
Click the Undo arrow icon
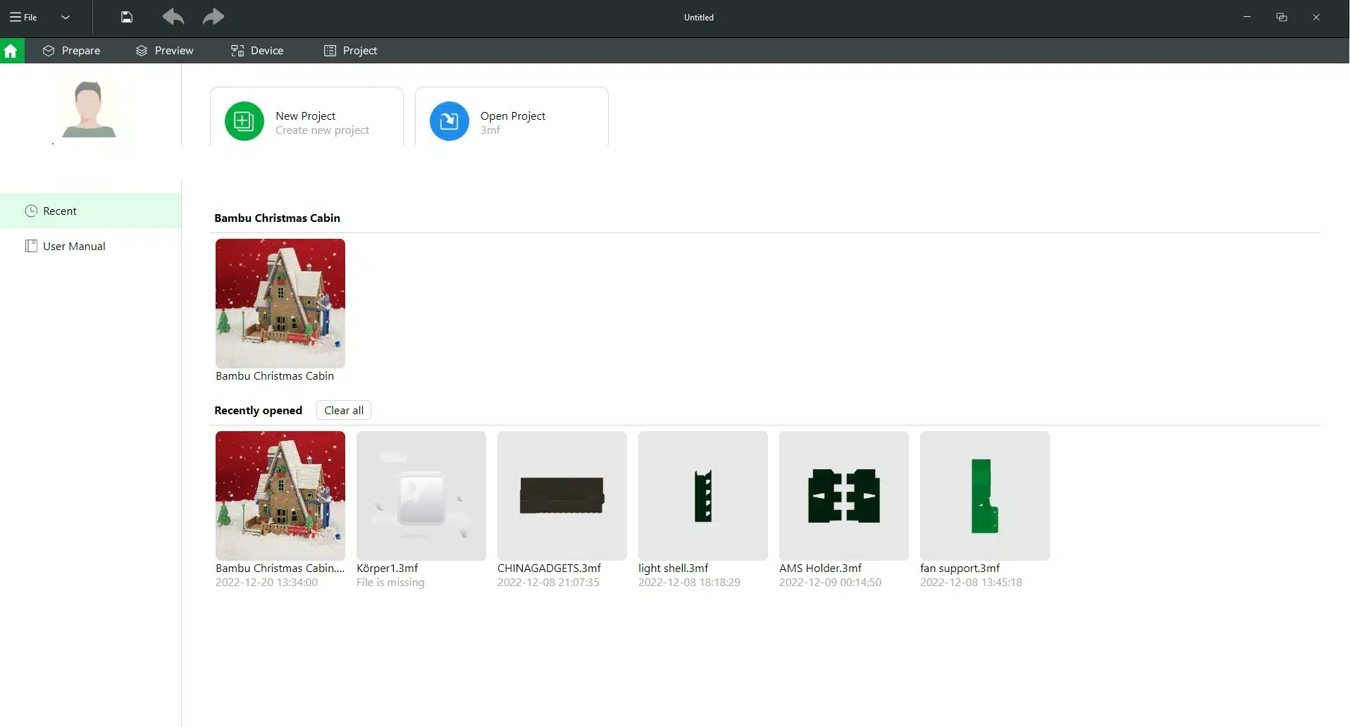click(173, 17)
